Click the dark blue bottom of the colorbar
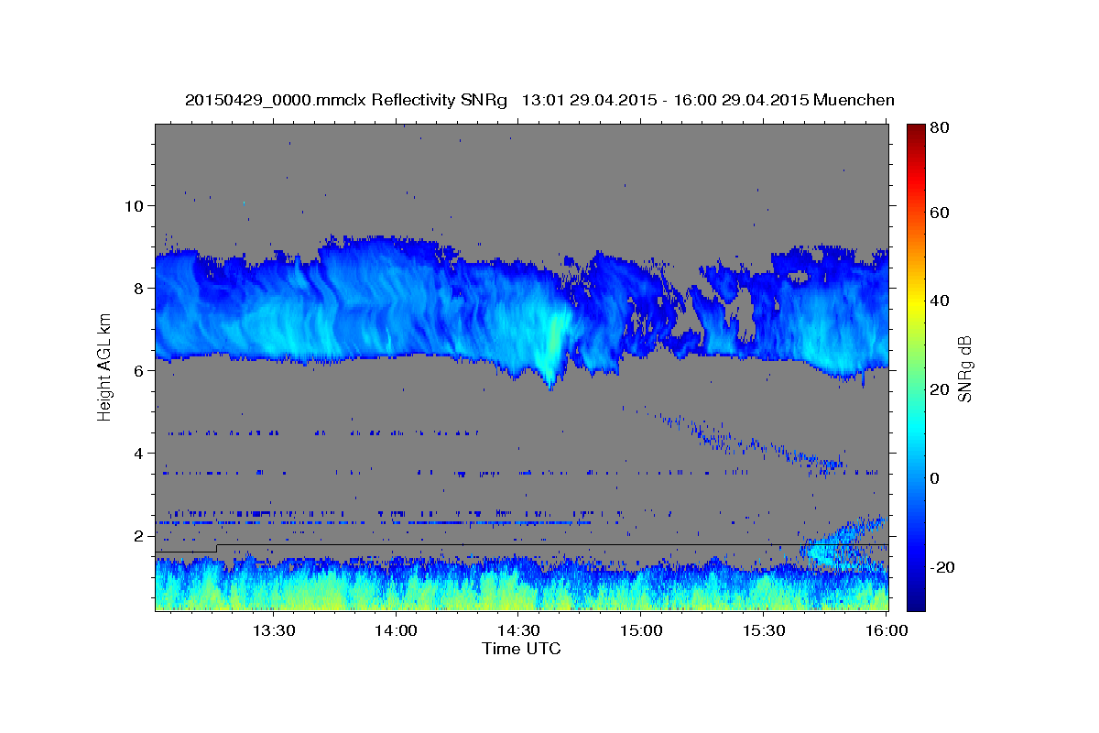This screenshot has height=733, width=1099. tap(916, 602)
